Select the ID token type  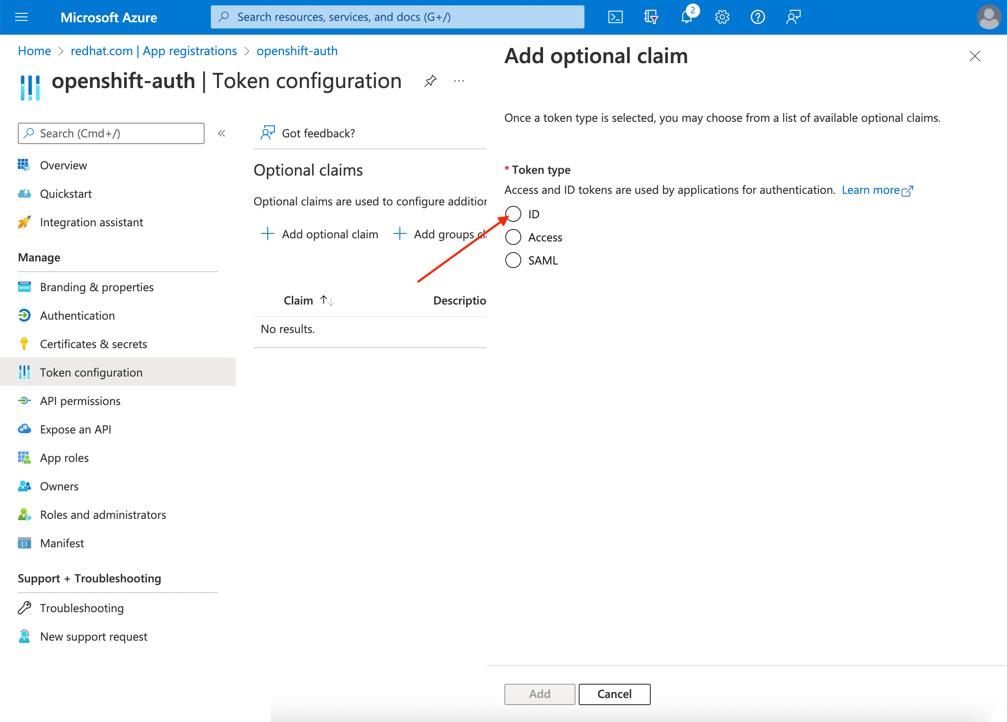click(x=513, y=214)
